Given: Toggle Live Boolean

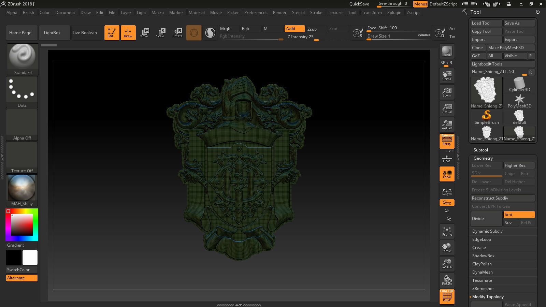Looking at the screenshot, I should pyautogui.click(x=87, y=33).
